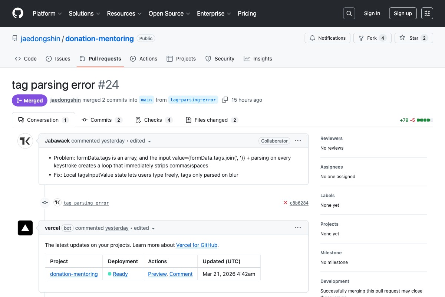Click the GitHub octocat logo
445x297 pixels.
point(17,13)
